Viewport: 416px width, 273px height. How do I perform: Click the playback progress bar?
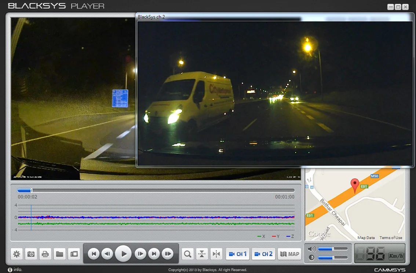pyautogui.click(x=156, y=190)
